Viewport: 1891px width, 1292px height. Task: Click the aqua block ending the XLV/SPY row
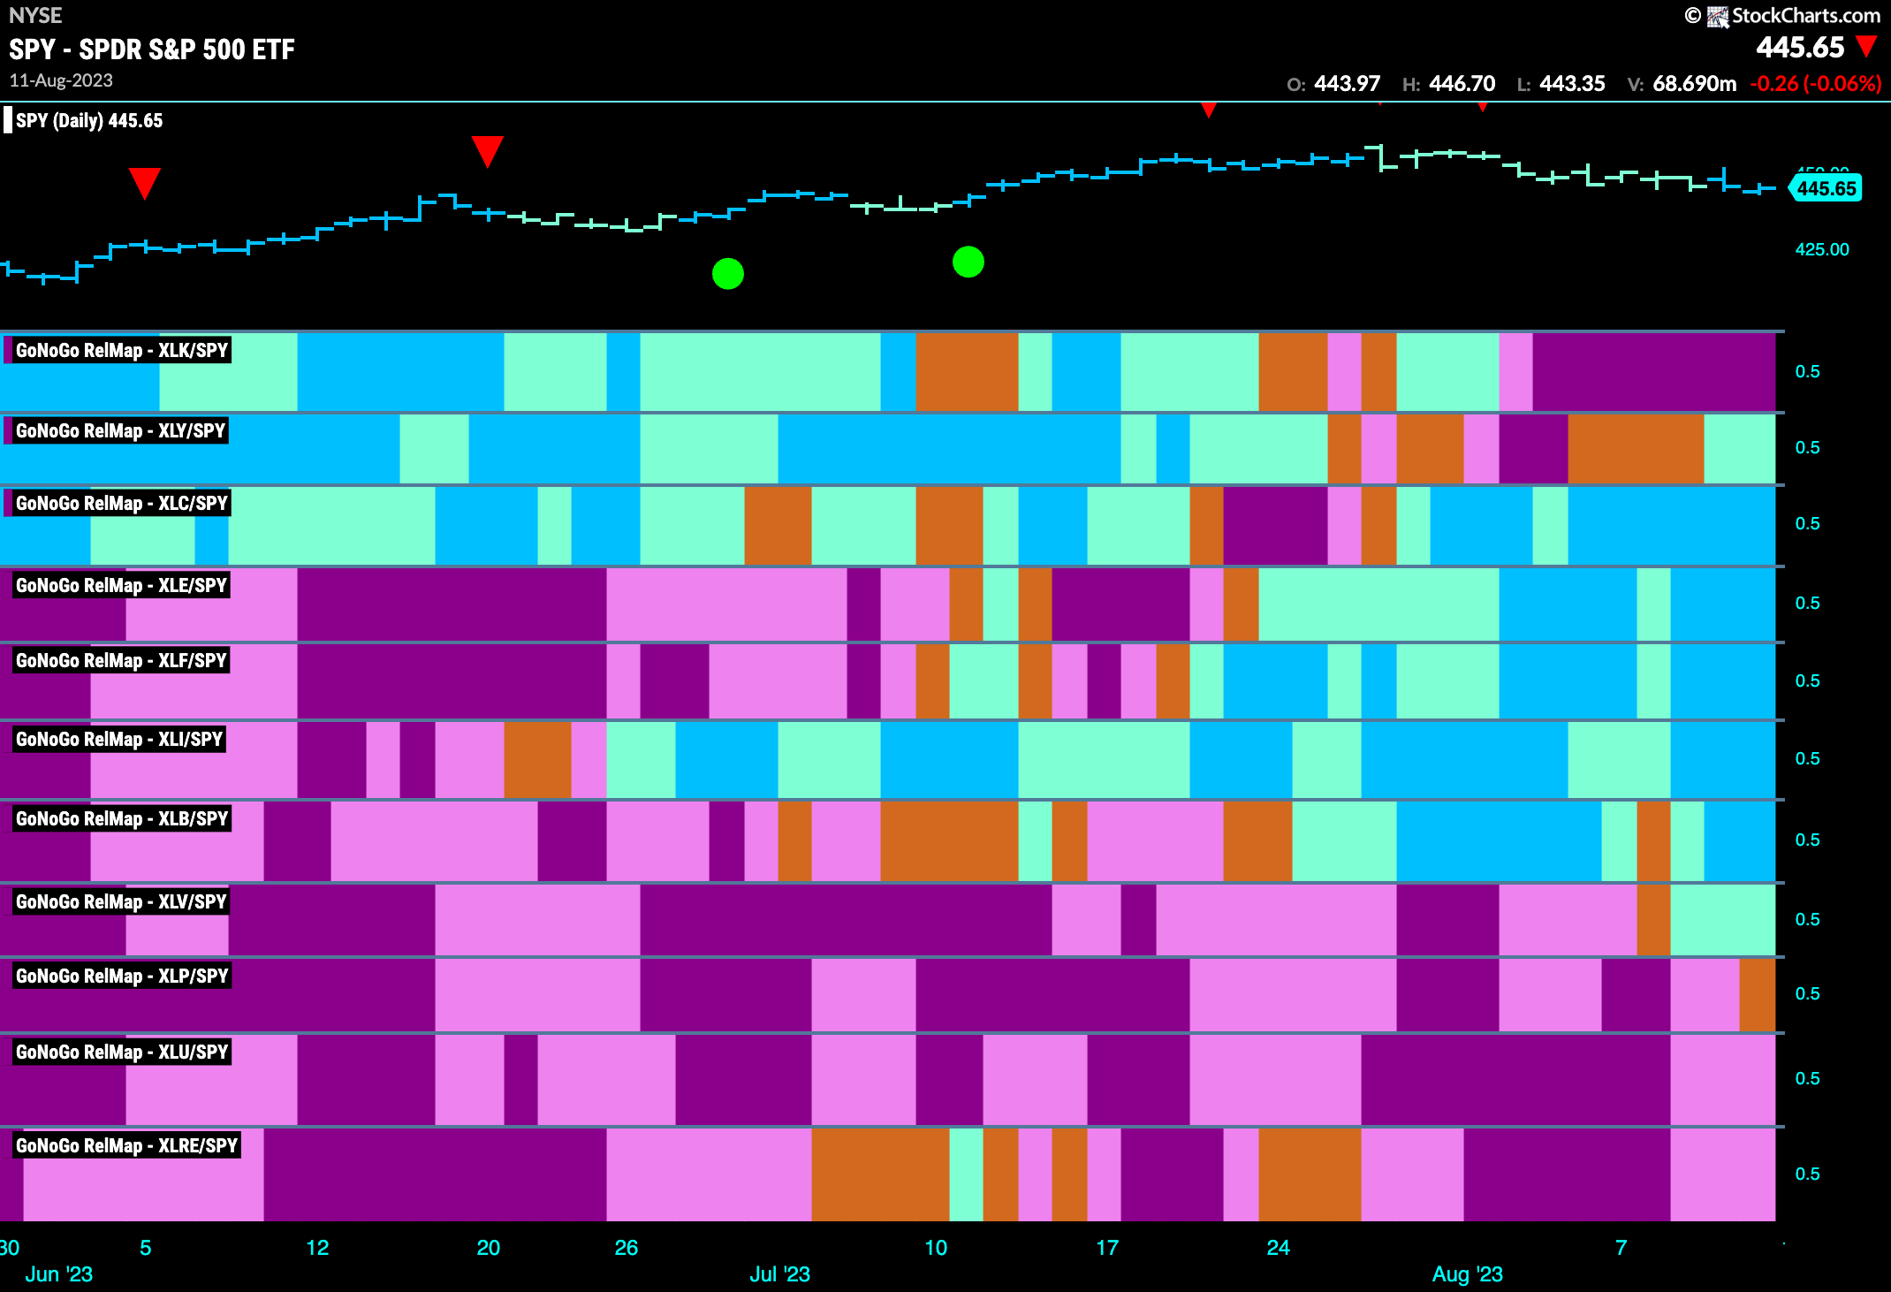[1723, 920]
